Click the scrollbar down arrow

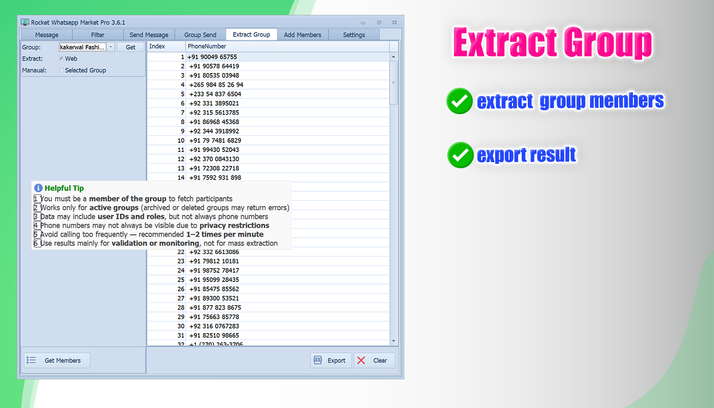(x=394, y=341)
